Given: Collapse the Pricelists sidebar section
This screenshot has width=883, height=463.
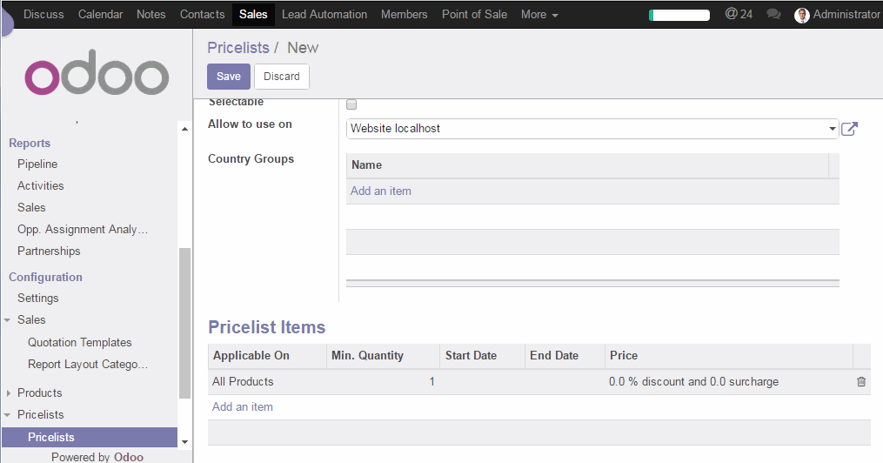Looking at the screenshot, I should pos(40,414).
